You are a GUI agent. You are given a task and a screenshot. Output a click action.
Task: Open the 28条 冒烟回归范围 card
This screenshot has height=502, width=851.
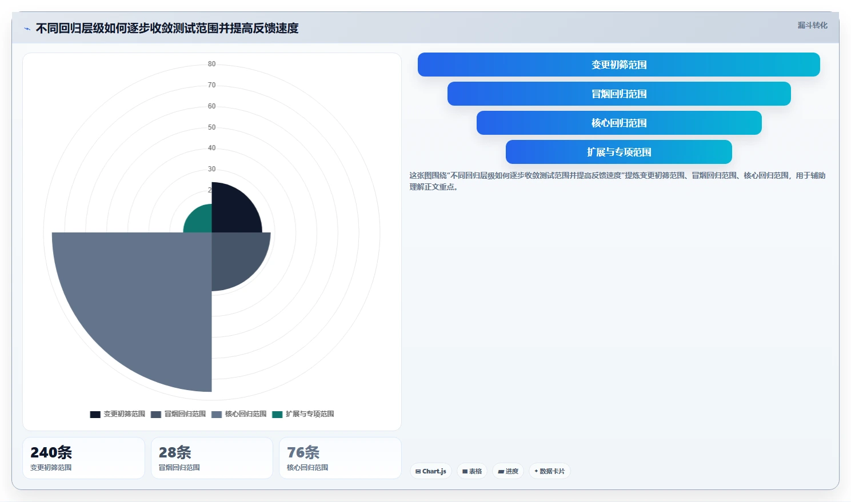click(211, 458)
